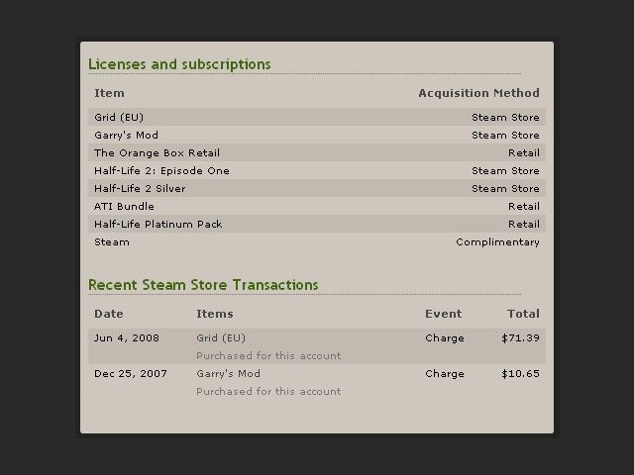Click Recent Steam Store Transactions heading

pyautogui.click(x=203, y=285)
